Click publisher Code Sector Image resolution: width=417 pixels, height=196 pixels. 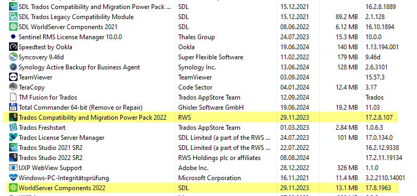click(x=195, y=87)
